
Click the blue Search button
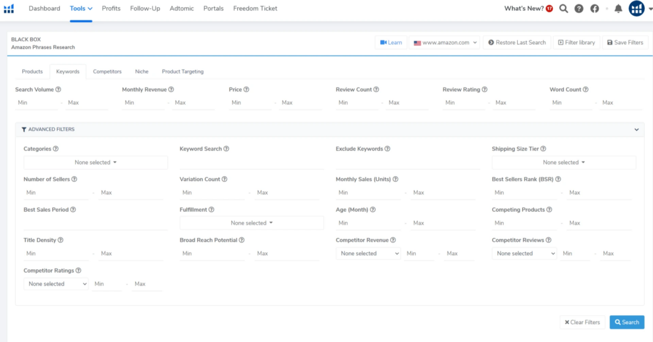coord(627,322)
